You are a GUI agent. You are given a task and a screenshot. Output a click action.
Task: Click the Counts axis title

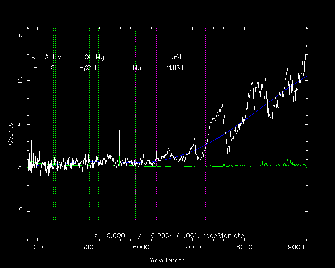10,134
